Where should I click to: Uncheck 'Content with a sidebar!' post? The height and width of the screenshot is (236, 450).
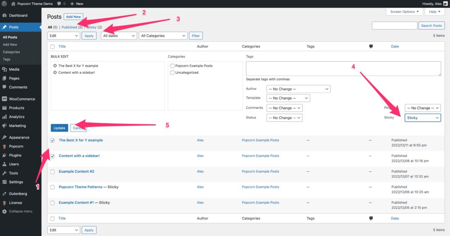tap(52, 156)
